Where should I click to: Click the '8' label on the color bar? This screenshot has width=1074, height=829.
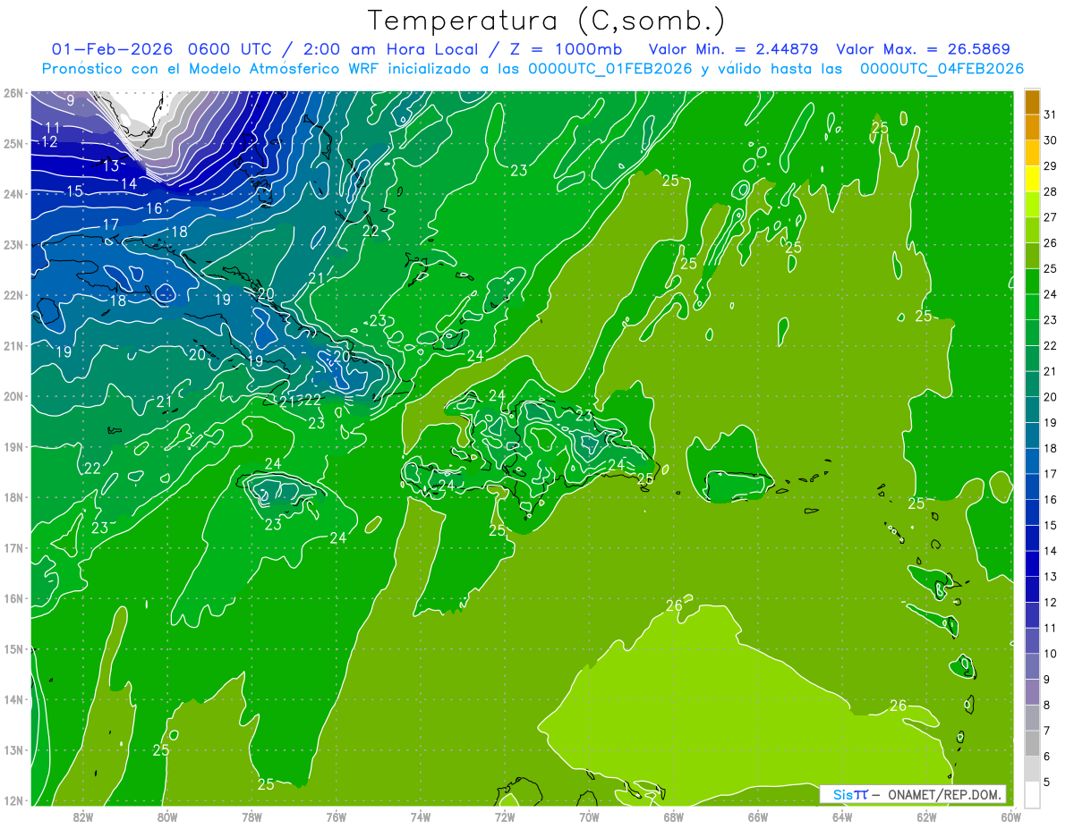(x=1047, y=705)
